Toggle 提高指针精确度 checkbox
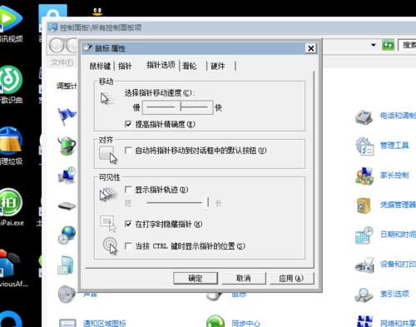 pyautogui.click(x=128, y=124)
